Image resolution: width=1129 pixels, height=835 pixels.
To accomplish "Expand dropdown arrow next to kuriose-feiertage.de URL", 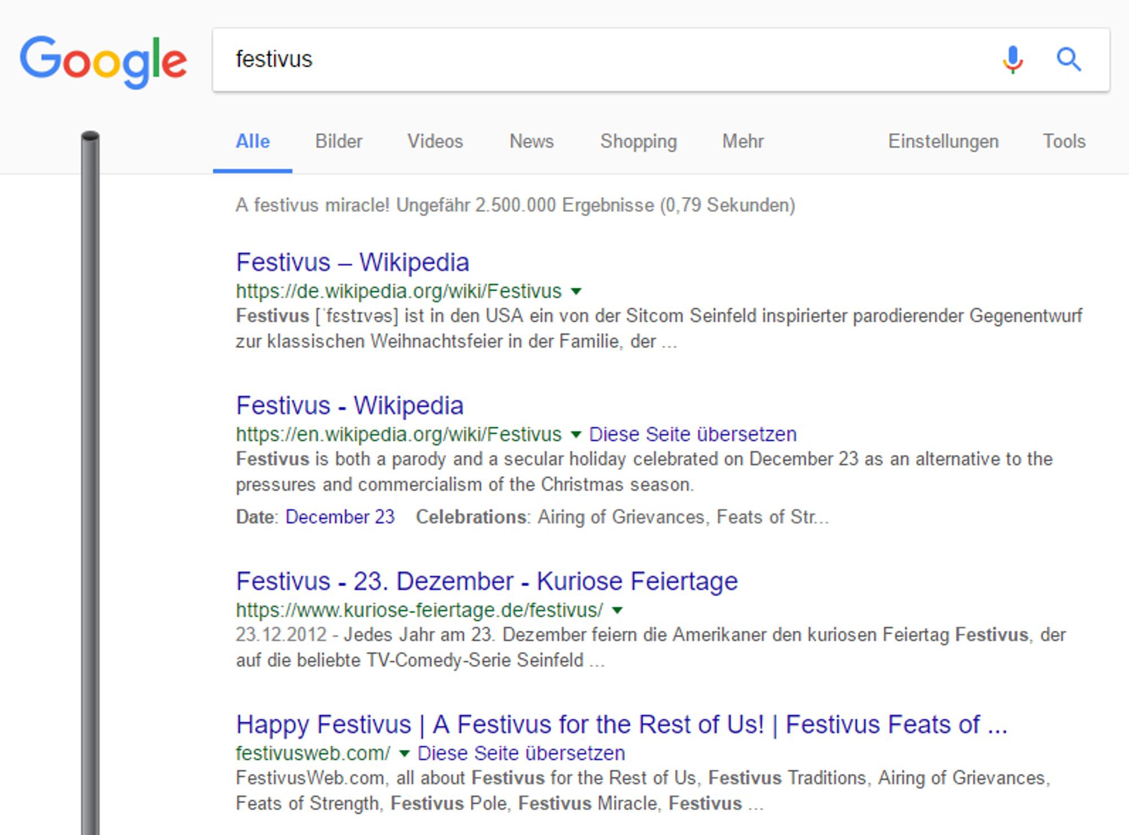I will 617,610.
